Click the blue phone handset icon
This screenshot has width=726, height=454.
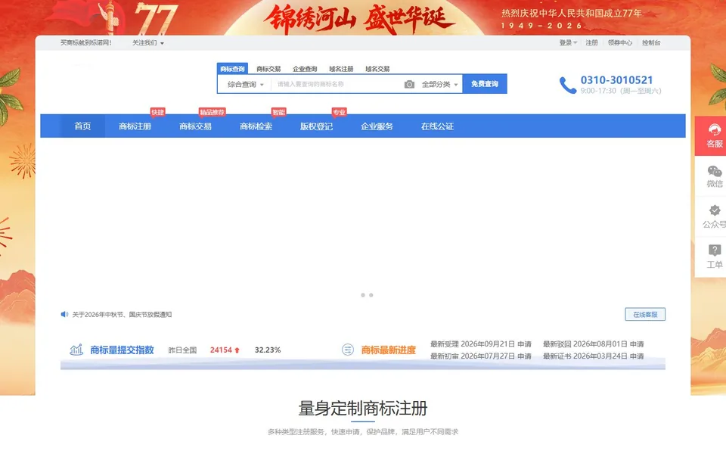click(567, 86)
